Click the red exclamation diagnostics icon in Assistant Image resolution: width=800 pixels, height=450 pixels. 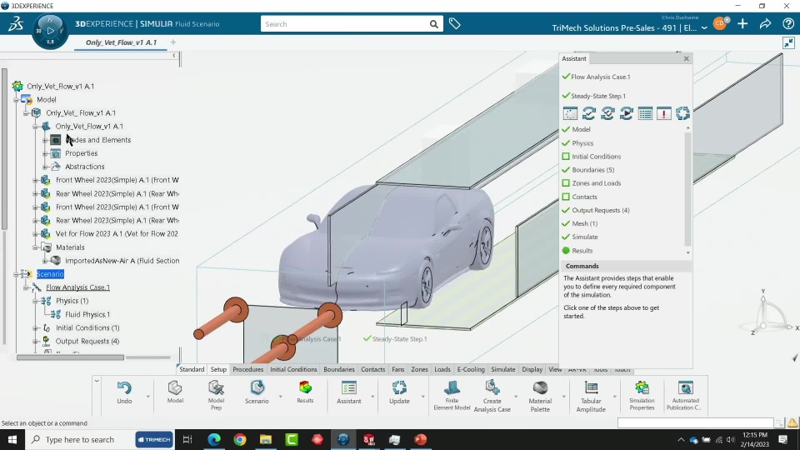[x=664, y=113]
